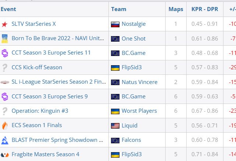Click the Fragbite Masters Season 4 logo
Viewport: 236px width, 161px height.
5,154
